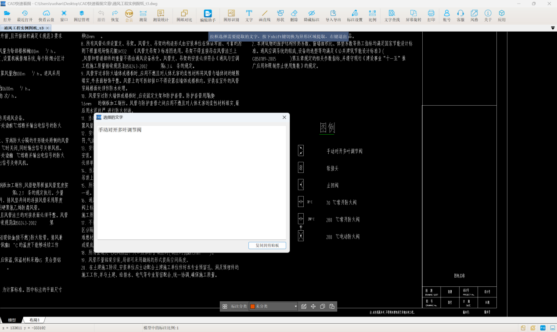Expand the tab list arrow at right
The image size is (557, 332).
click(x=553, y=28)
